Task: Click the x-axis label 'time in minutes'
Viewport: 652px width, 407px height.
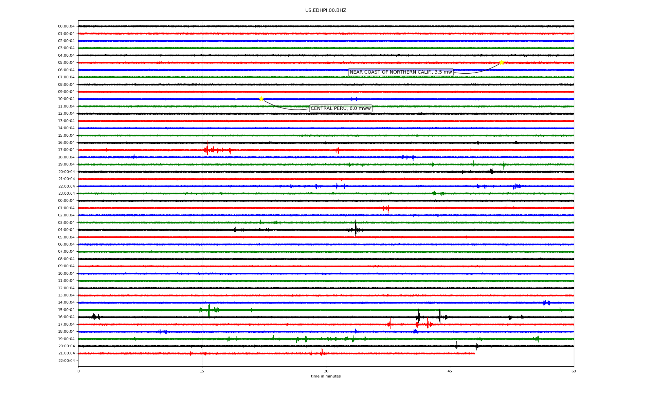Action: click(326, 376)
